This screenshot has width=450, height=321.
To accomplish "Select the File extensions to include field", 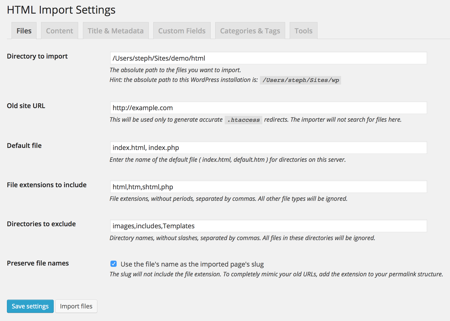I will coord(268,187).
